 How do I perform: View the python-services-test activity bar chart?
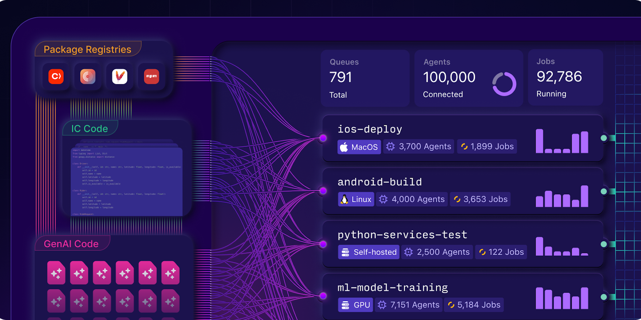pyautogui.click(x=562, y=246)
